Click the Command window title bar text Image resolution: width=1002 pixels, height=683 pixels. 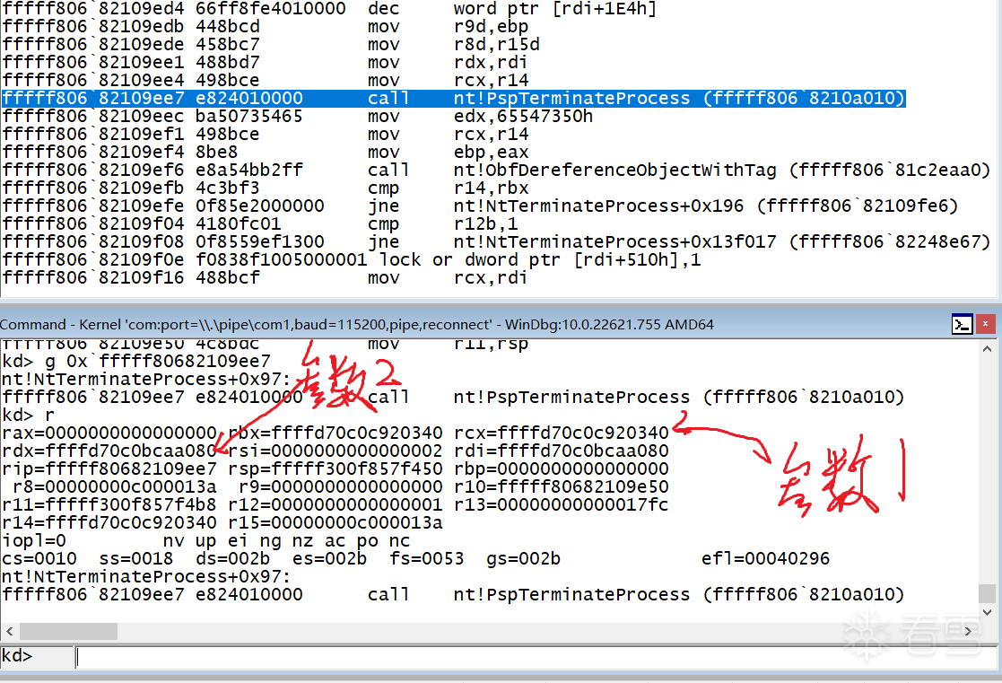click(x=357, y=324)
